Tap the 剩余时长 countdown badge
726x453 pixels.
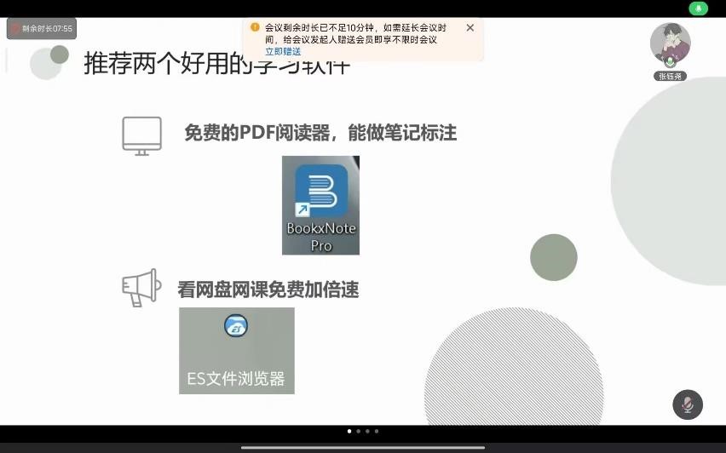coord(42,29)
